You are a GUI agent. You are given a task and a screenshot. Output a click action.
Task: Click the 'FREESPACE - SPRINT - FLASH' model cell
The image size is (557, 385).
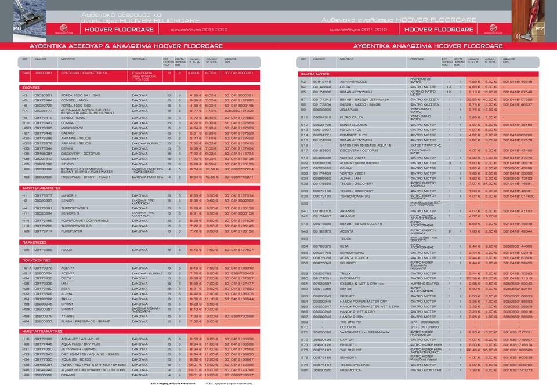click(85, 177)
